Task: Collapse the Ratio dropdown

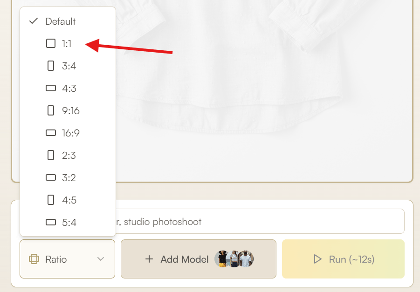Action: point(67,259)
